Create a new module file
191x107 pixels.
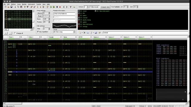click(5, 7)
